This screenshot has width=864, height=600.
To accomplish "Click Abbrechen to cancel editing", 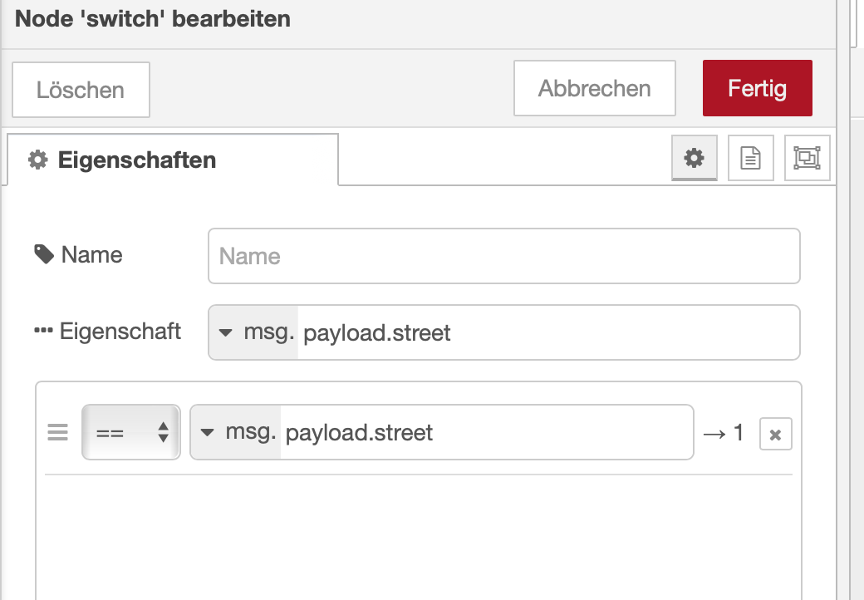I will point(594,88).
